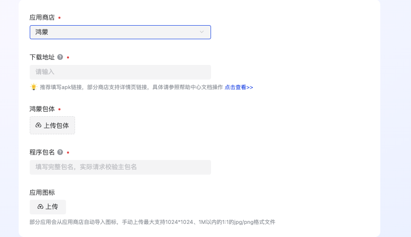Click the 应用图标 label
Image resolution: width=411 pixels, height=237 pixels.
pyautogui.click(x=42, y=193)
